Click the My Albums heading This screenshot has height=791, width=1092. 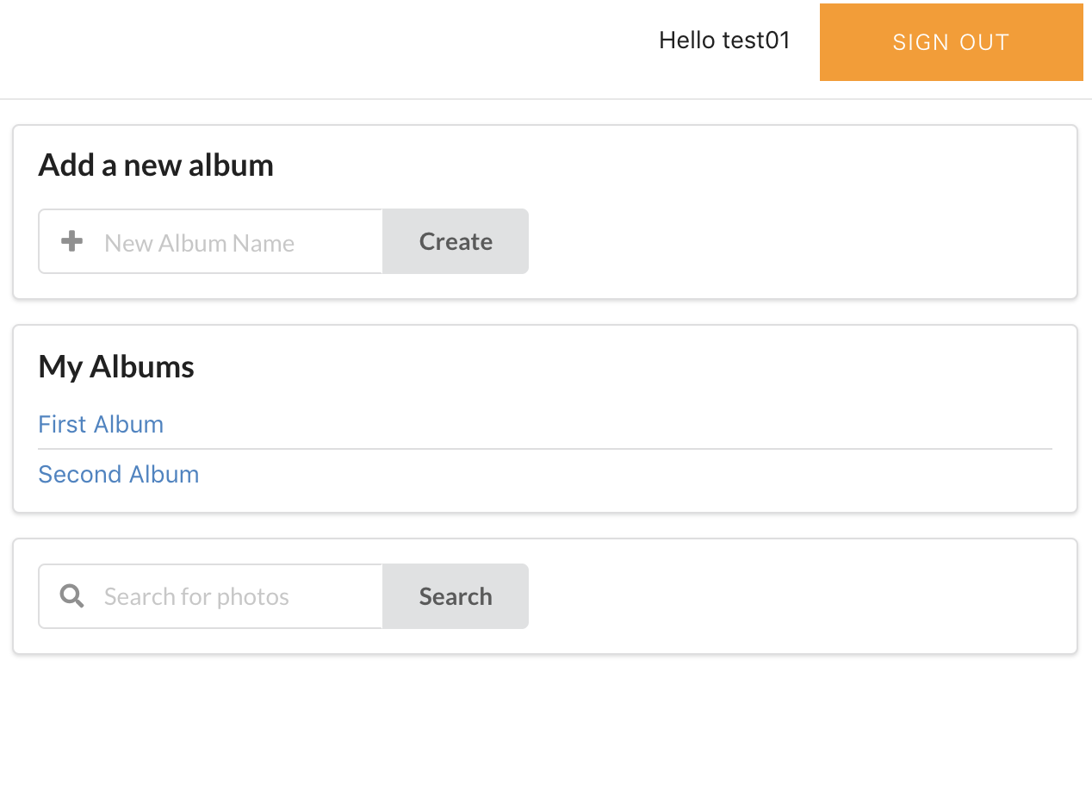tap(116, 366)
